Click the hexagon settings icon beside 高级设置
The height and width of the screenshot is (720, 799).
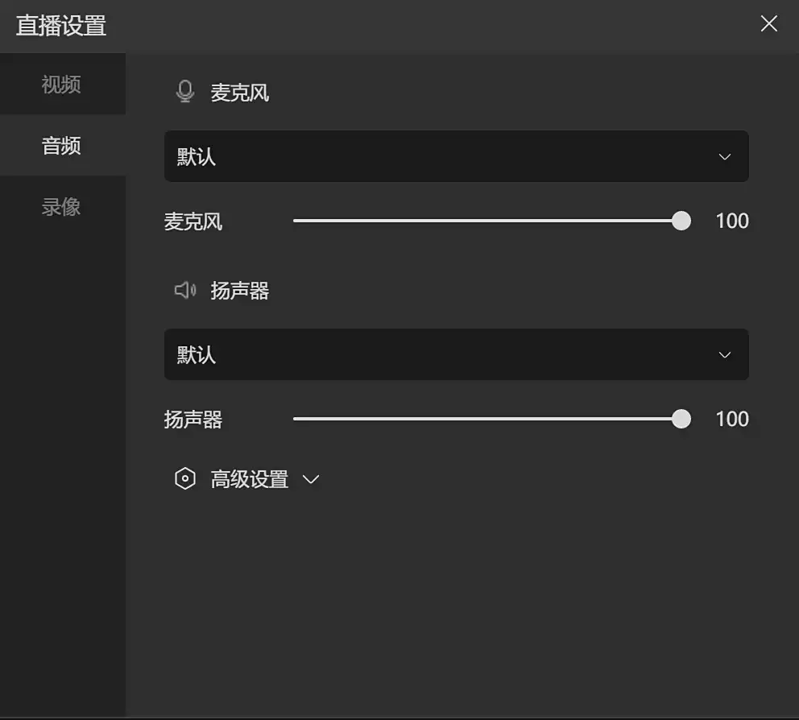pos(184,478)
